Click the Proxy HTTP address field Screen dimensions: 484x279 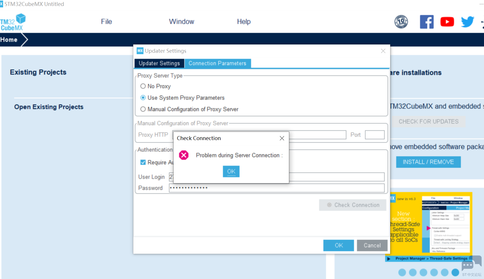259,135
